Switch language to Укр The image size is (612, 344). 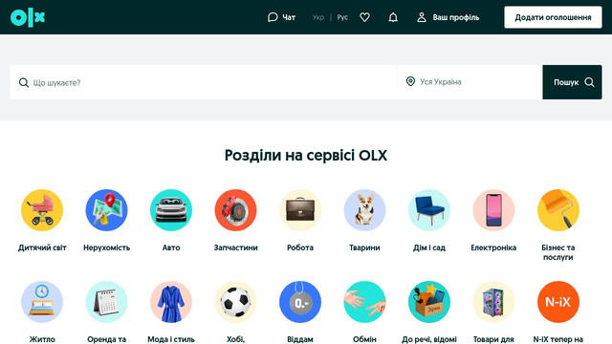point(318,17)
